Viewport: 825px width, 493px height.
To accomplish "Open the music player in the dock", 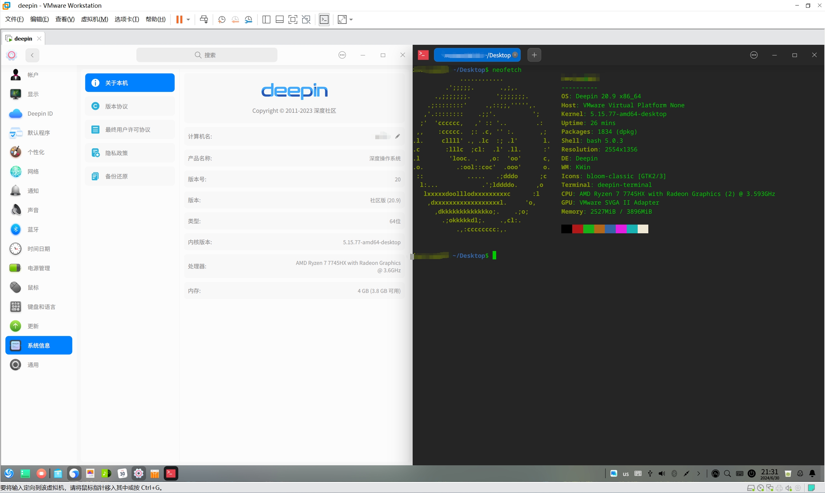I will (106, 473).
